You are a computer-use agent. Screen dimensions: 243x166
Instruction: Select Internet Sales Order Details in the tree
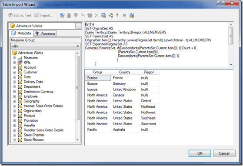tap(43, 106)
